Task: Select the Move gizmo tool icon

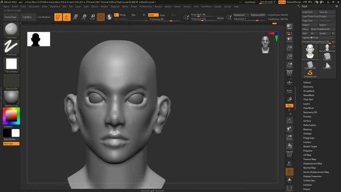Action: coord(75,17)
